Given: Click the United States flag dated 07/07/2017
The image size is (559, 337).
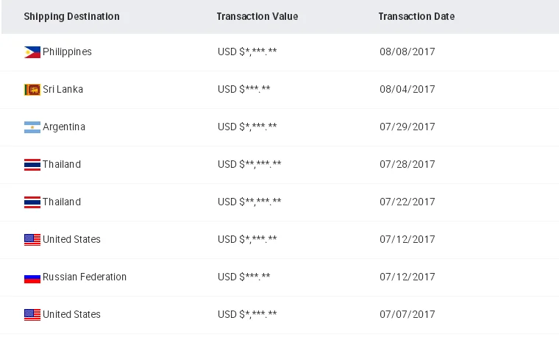Looking at the screenshot, I should click(x=32, y=315).
